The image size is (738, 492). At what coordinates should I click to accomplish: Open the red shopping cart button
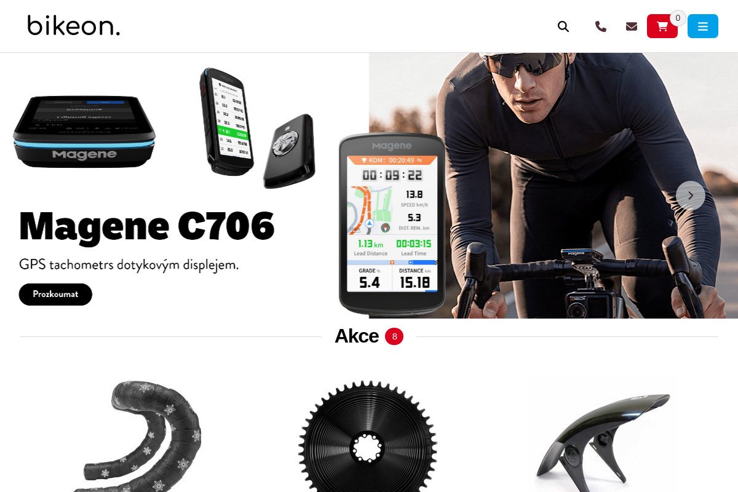(x=662, y=26)
